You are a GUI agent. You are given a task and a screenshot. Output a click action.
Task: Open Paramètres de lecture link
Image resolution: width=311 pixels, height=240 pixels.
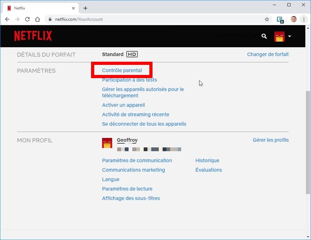[127, 189]
